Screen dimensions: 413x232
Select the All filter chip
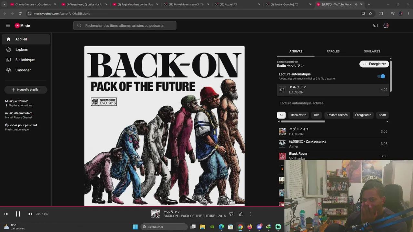point(281,115)
